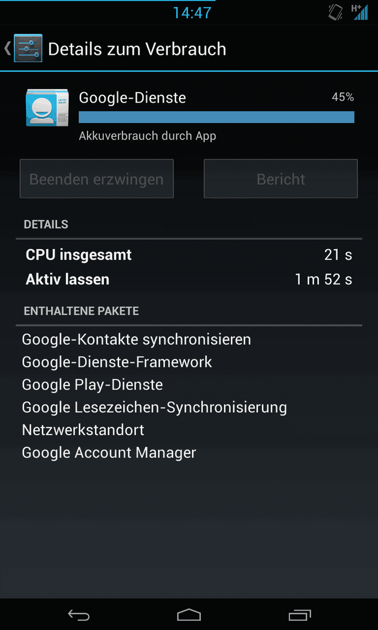Viewport: 378px width, 630px height.
Task: Select Google-Kontakte synchronisieren package
Action: click(136, 339)
